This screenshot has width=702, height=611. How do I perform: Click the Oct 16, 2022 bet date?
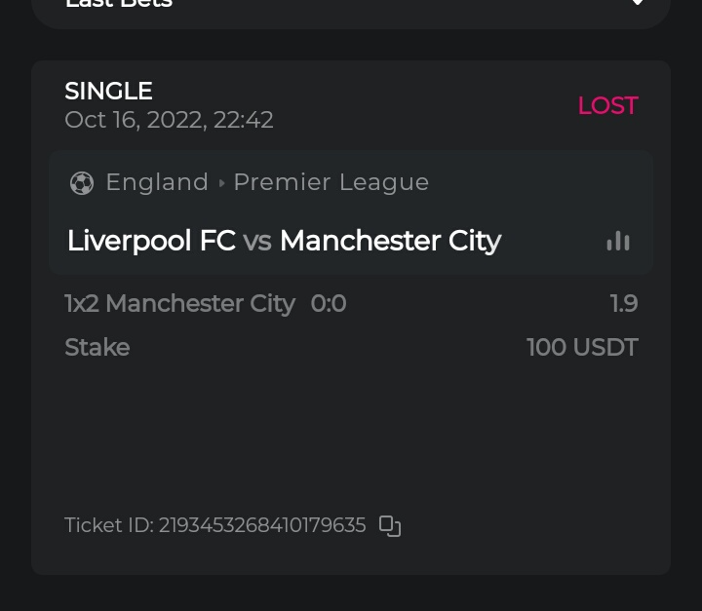pyautogui.click(x=169, y=120)
